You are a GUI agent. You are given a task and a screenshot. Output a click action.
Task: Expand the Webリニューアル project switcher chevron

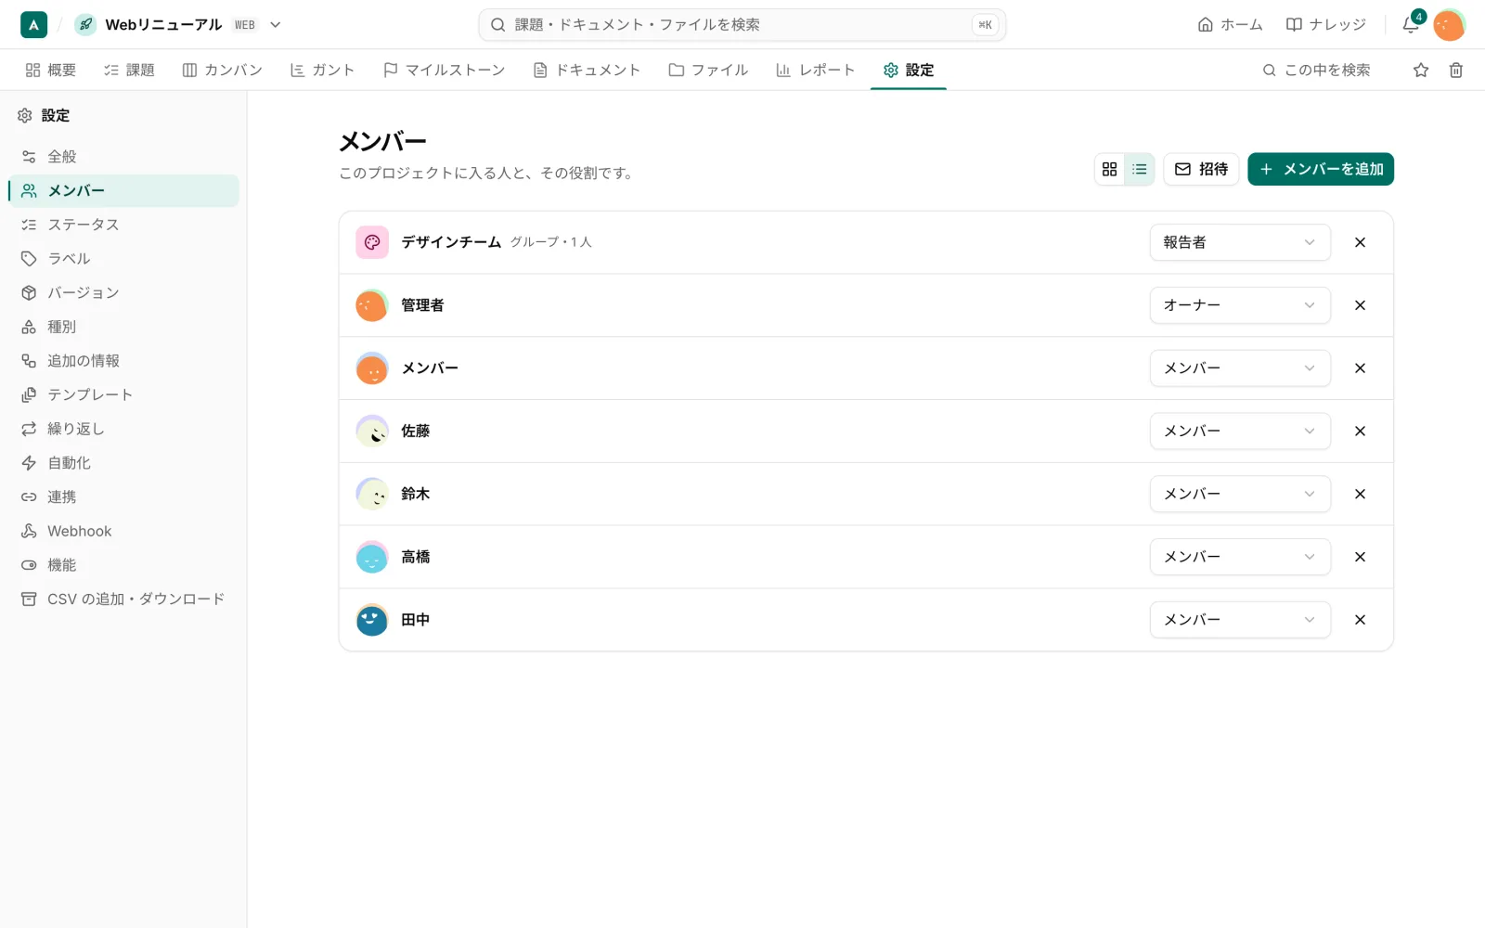click(x=275, y=25)
